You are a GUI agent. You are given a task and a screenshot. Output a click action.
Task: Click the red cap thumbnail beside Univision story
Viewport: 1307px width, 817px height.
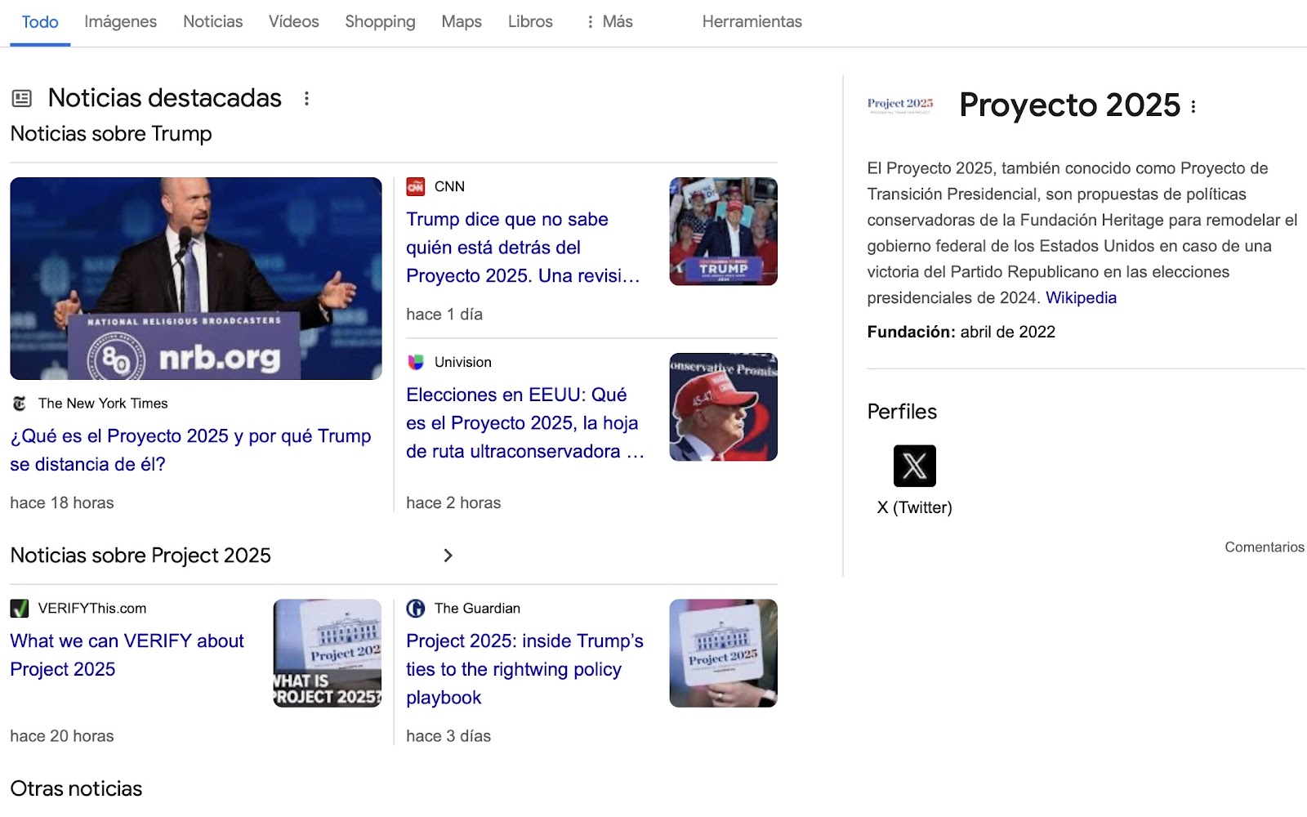[723, 407]
